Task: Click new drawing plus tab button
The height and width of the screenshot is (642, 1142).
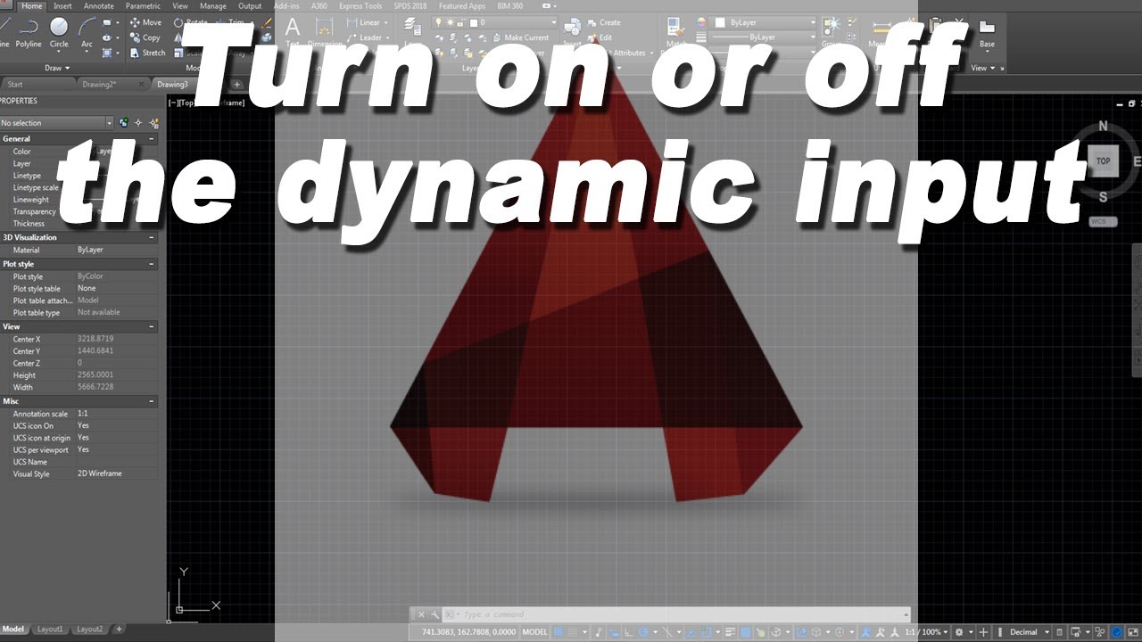Action: 237,85
